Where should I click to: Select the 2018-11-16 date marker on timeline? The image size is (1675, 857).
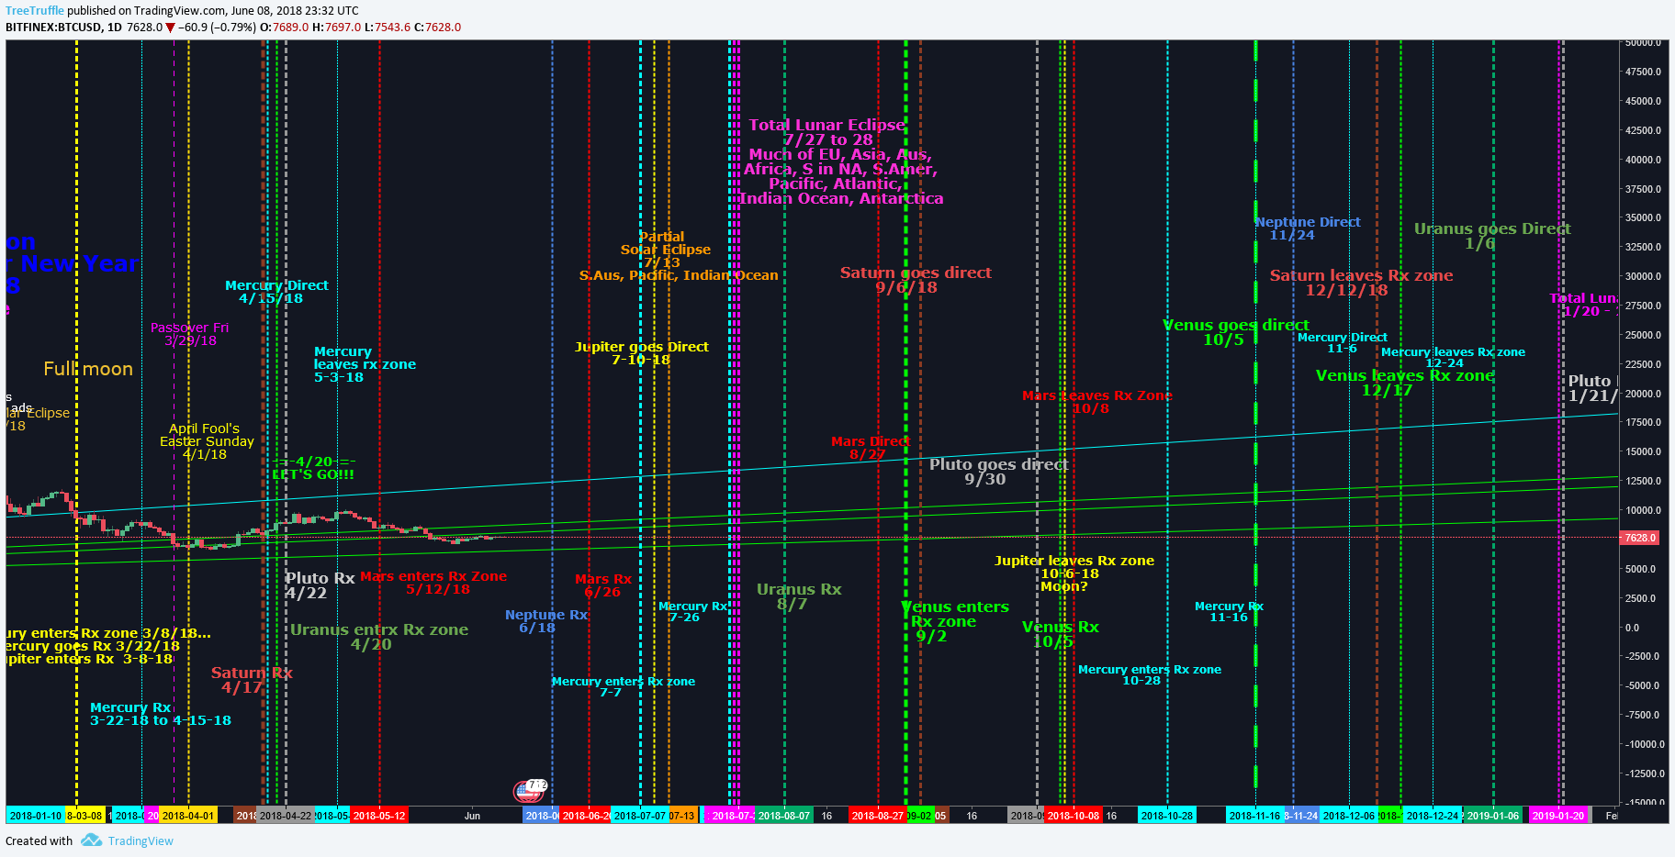click(x=1255, y=816)
